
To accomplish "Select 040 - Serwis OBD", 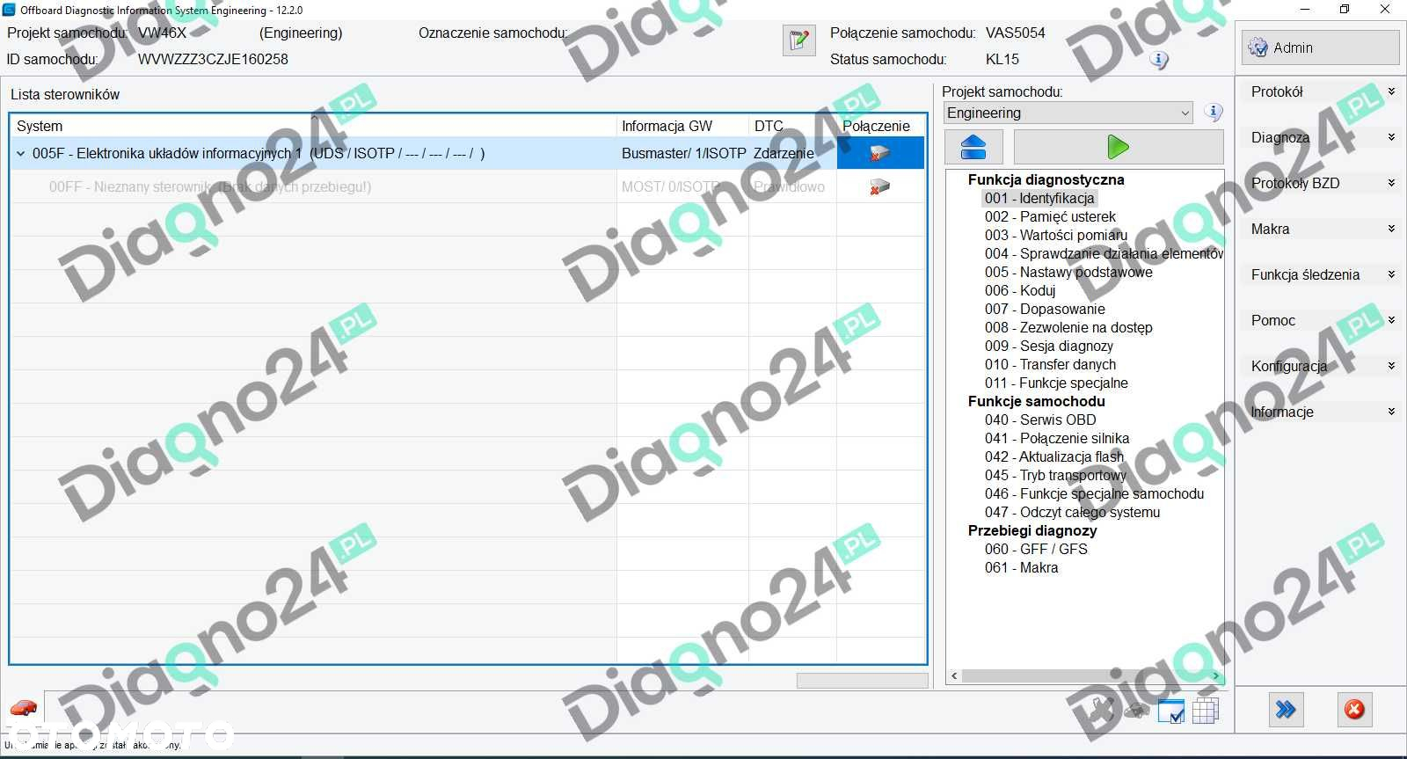I will [1040, 420].
